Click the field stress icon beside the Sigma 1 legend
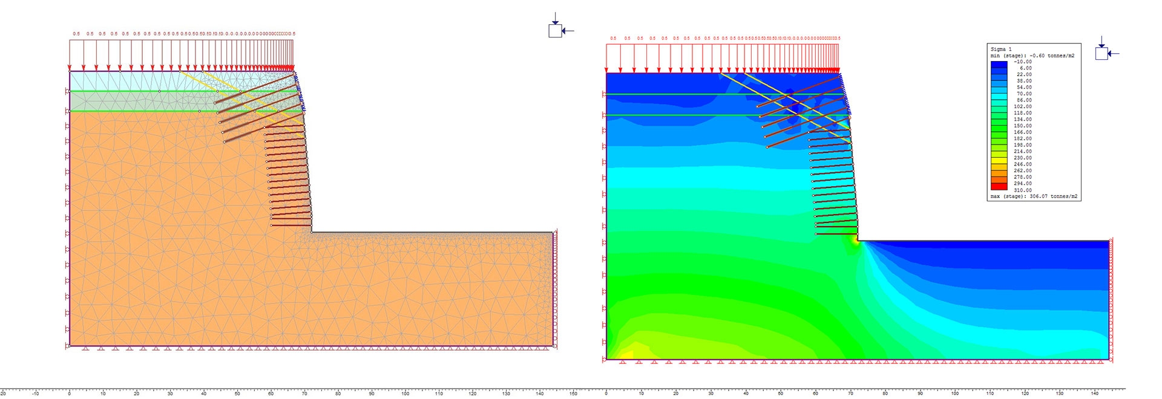The width and height of the screenshot is (1162, 399). click(x=1102, y=53)
